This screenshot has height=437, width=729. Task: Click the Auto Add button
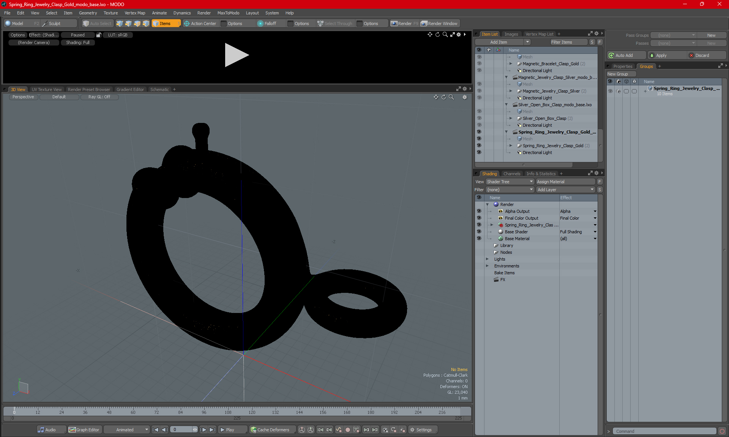[x=626, y=55]
